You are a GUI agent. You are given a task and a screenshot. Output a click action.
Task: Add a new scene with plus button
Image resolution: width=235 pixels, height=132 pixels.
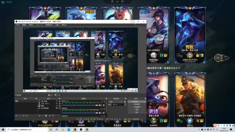(x=16, y=116)
